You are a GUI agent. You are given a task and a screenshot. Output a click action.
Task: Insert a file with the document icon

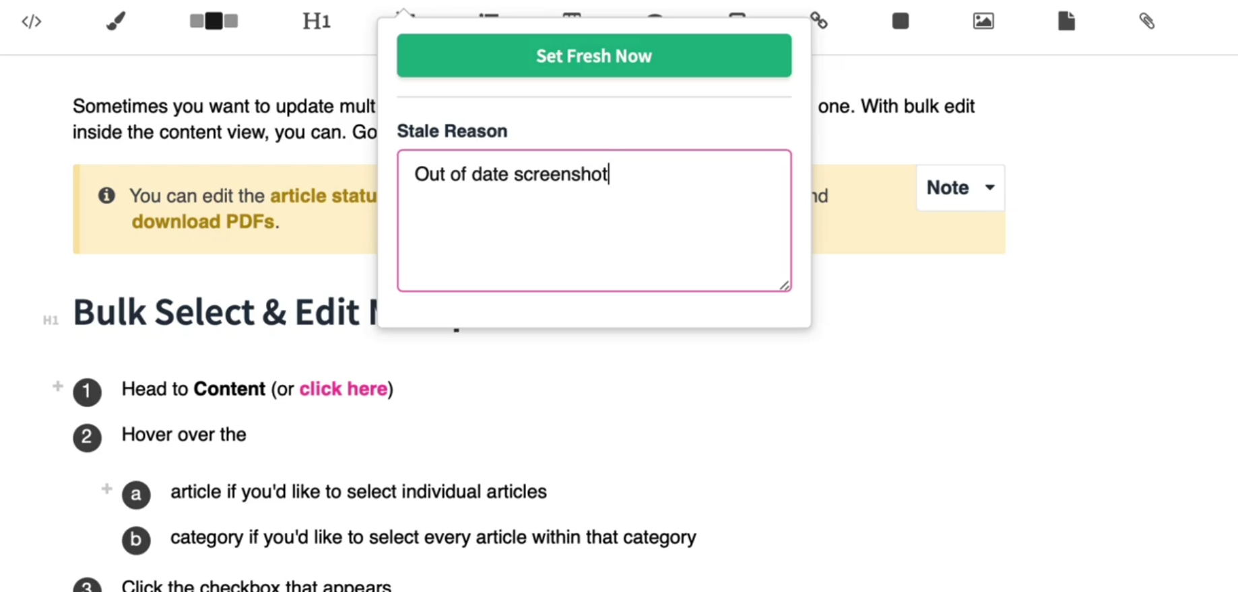1066,21
